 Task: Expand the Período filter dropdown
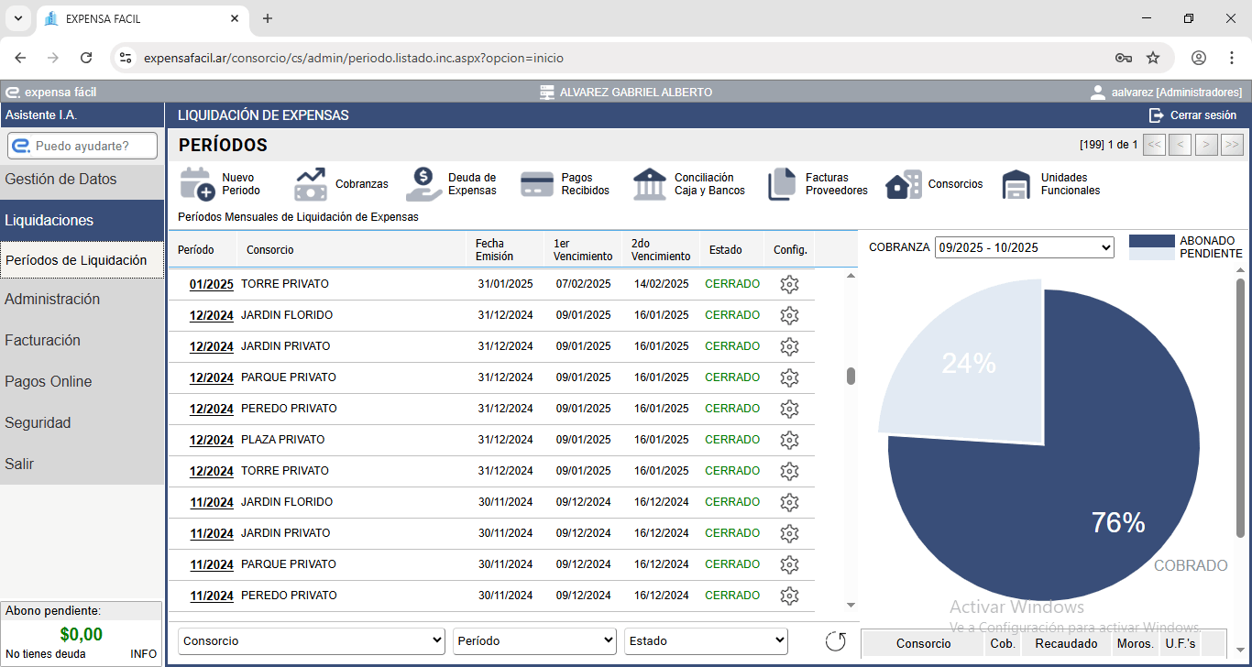534,641
